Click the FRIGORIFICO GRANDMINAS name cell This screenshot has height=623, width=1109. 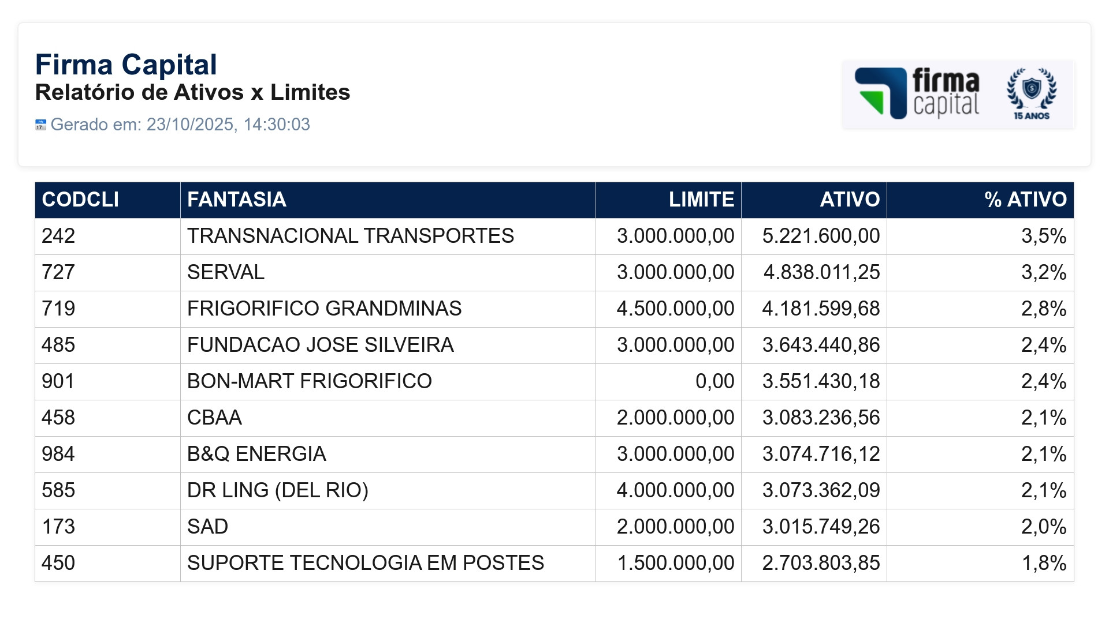click(x=324, y=309)
